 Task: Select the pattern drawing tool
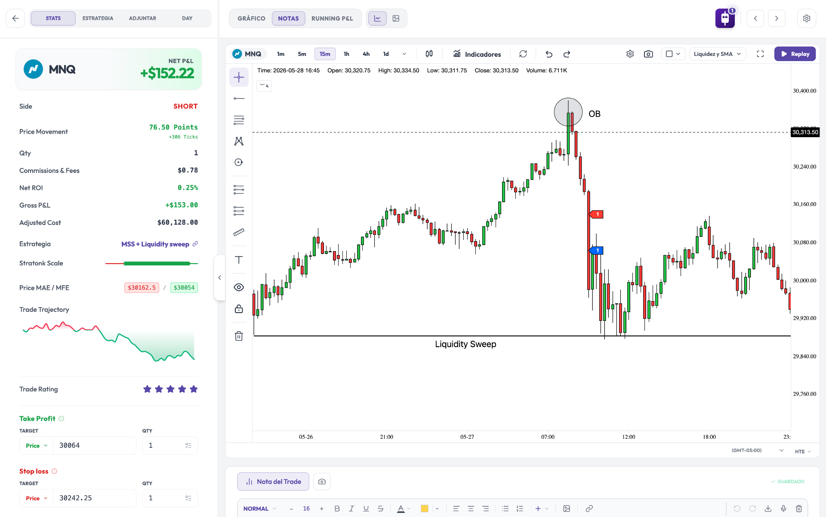coord(239,141)
